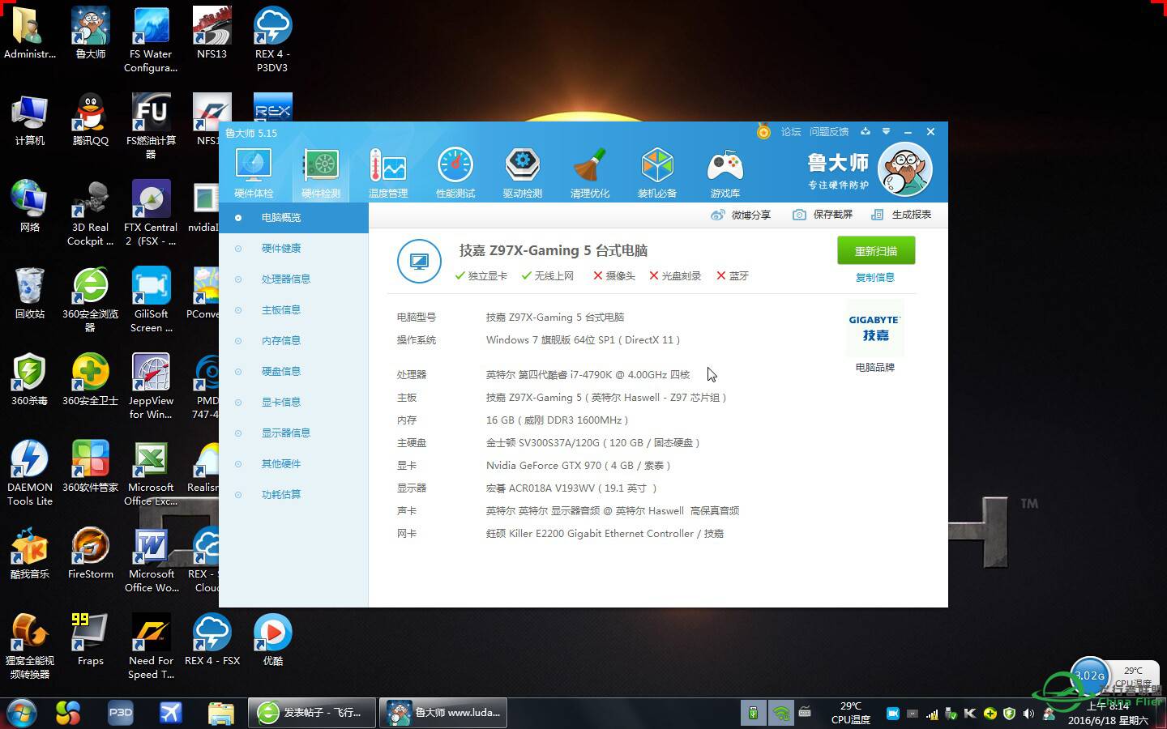Image resolution: width=1167 pixels, height=729 pixels.
Task: Open the 清理优化 cleanup broom tab
Action: coord(590,173)
